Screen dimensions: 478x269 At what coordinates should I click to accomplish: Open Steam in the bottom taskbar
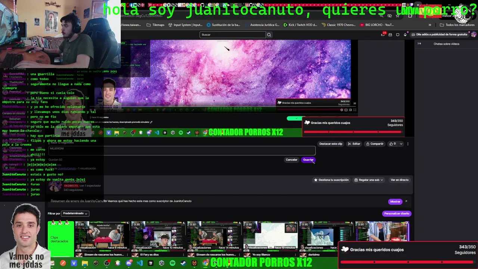pos(183,263)
